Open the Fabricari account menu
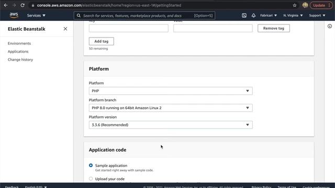 click(269, 15)
